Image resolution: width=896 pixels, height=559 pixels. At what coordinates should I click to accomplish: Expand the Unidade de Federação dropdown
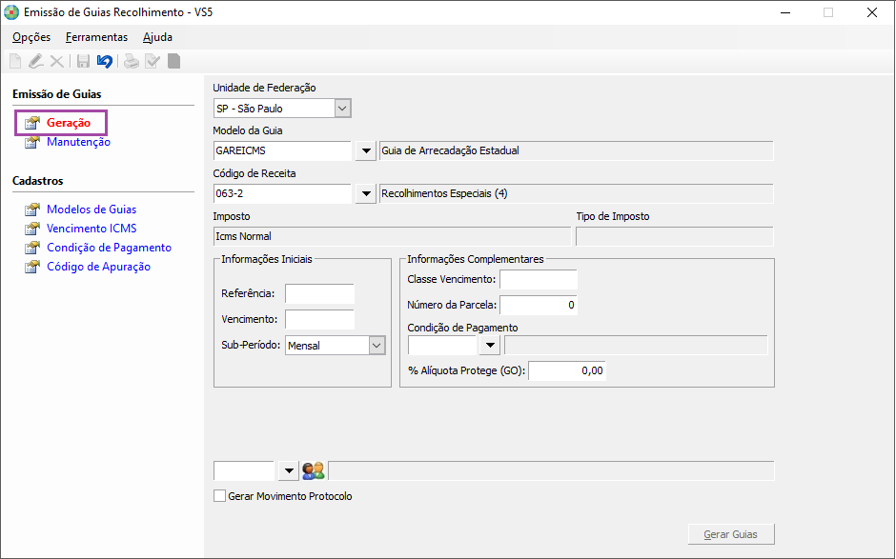click(342, 108)
